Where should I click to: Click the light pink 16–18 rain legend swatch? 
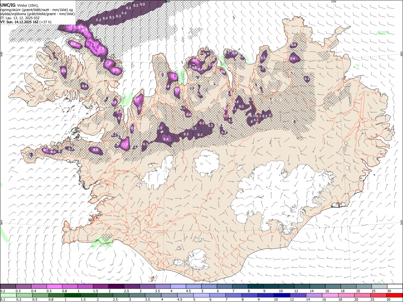(x=330, y=295)
